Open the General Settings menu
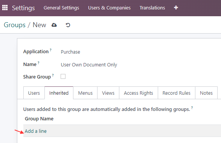Screen dimensions: 221x143 pos(61,8)
